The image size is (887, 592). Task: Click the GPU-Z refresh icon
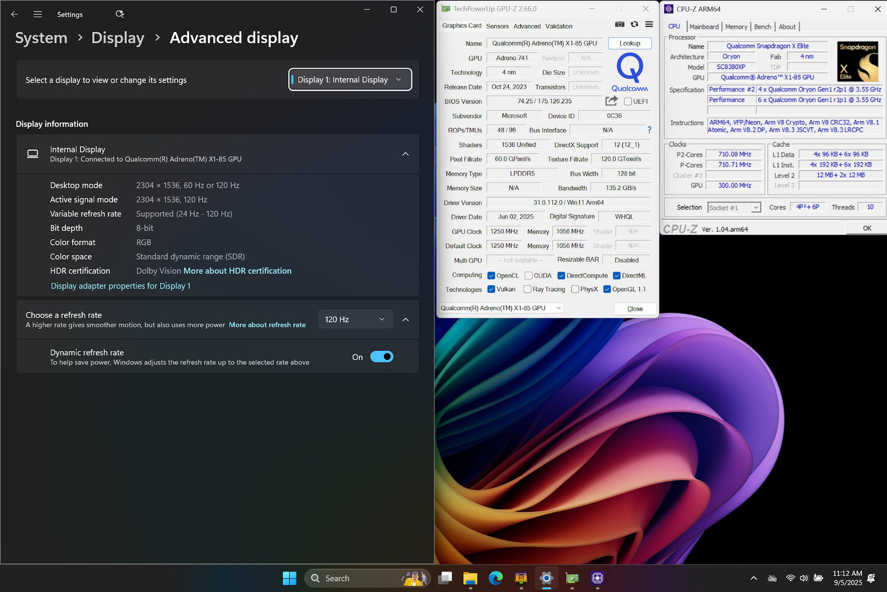(x=634, y=24)
